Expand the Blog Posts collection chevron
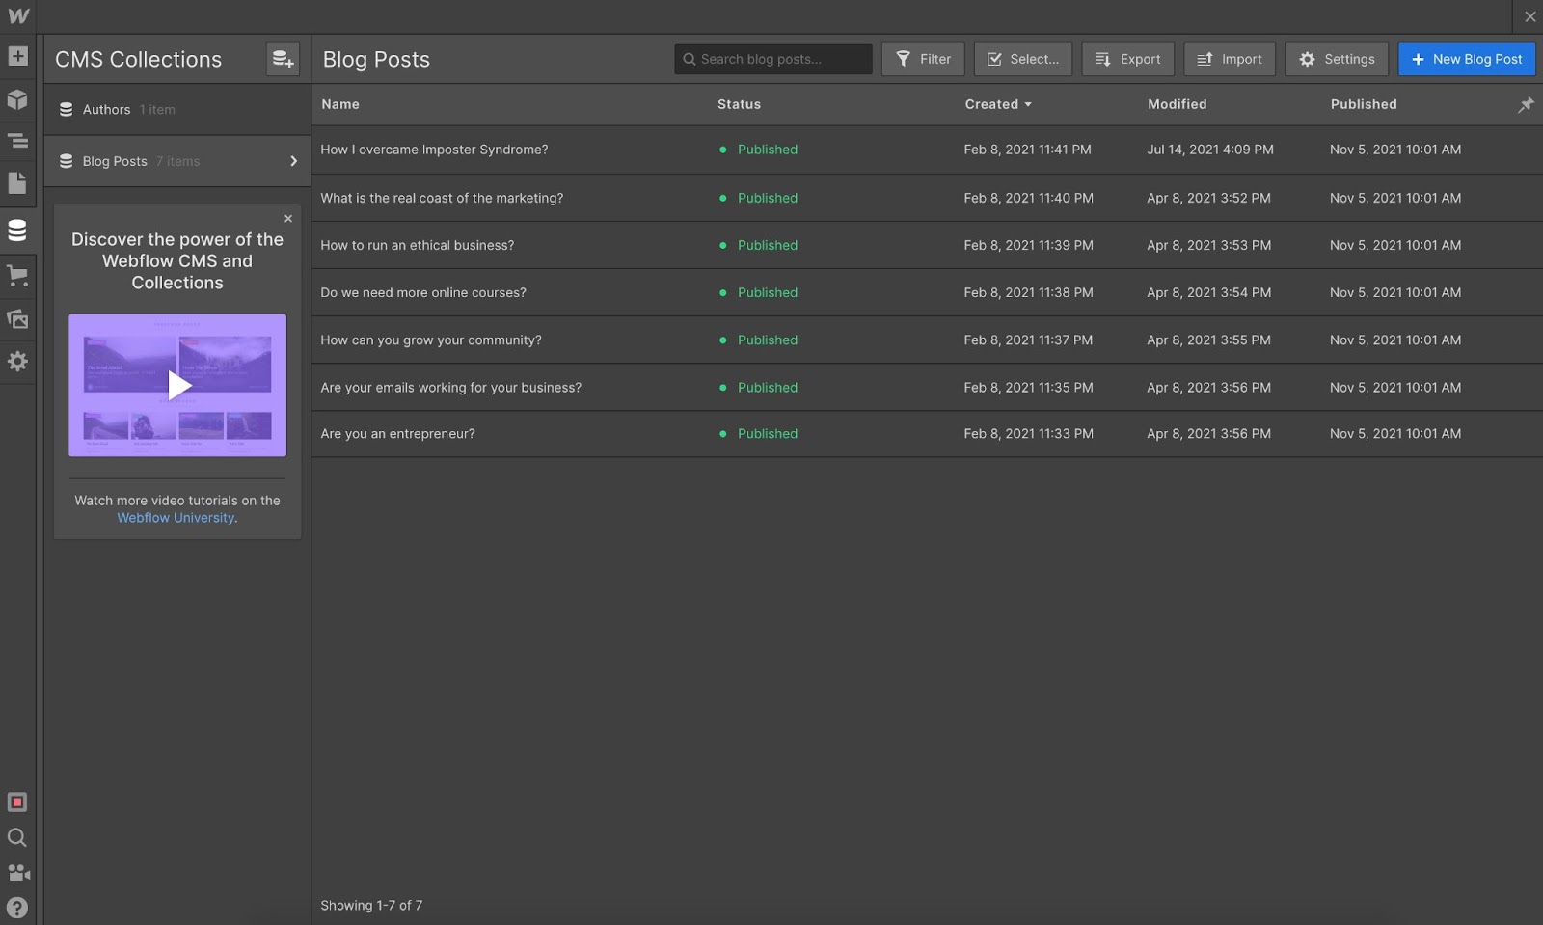The width and height of the screenshot is (1543, 925). tap(293, 161)
